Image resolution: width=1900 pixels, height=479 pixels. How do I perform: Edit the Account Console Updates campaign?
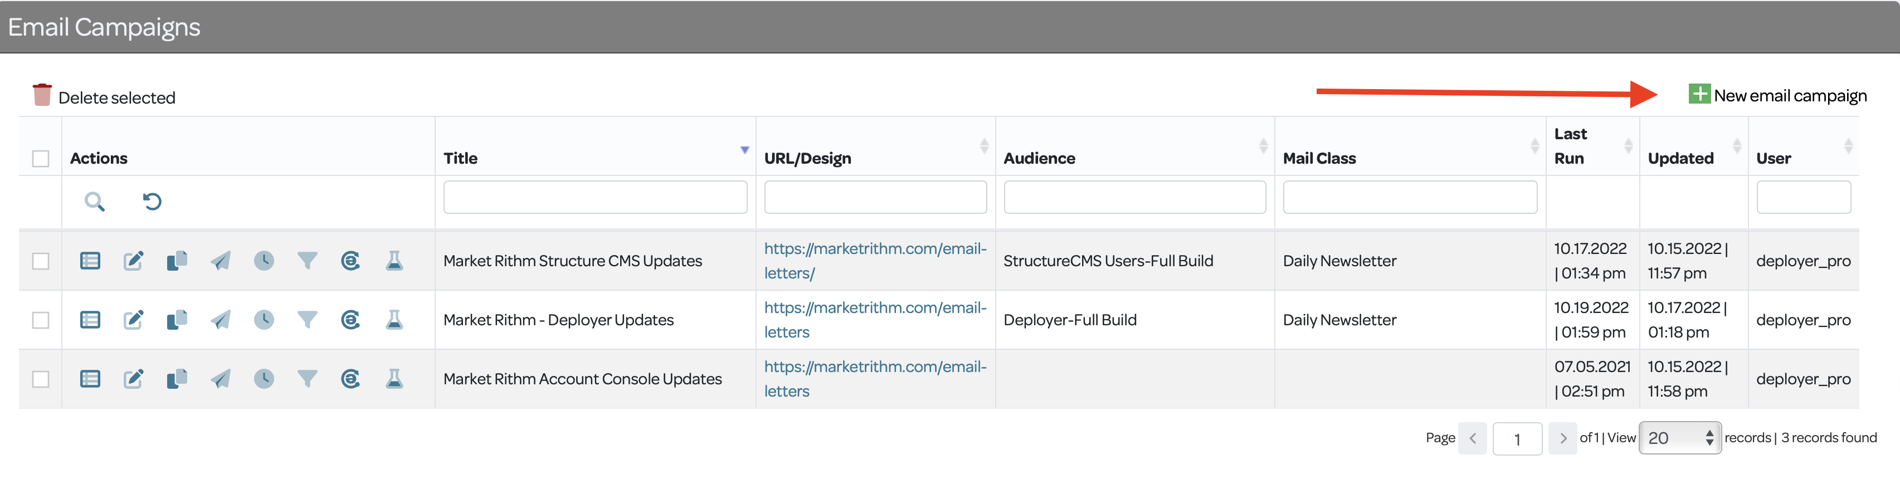[x=134, y=379]
